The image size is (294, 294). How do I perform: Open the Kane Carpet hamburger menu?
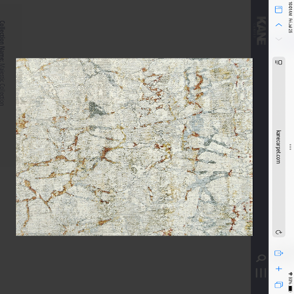[261, 273]
